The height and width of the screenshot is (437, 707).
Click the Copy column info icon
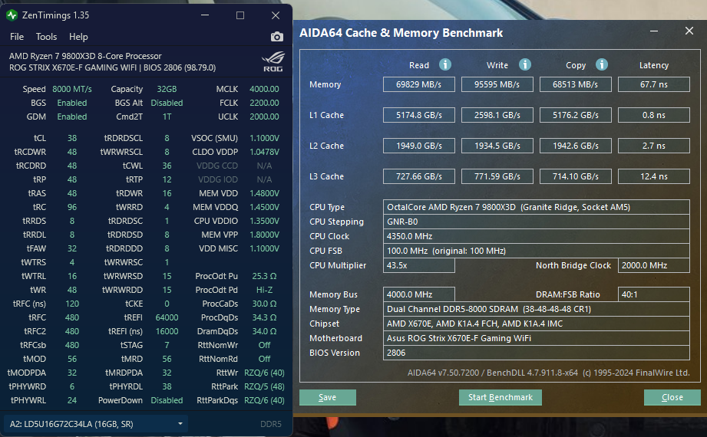602,65
